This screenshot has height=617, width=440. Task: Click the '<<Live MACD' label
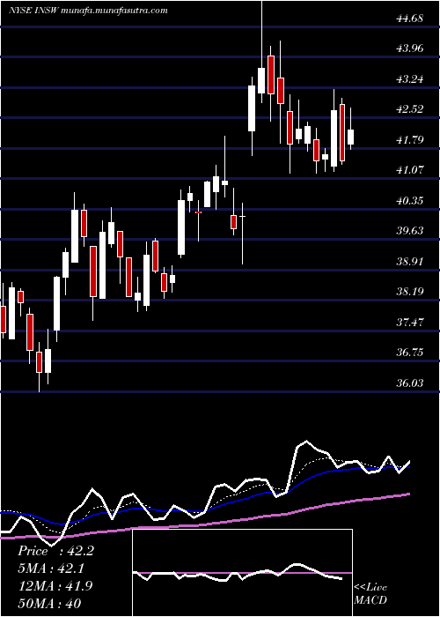(x=370, y=594)
